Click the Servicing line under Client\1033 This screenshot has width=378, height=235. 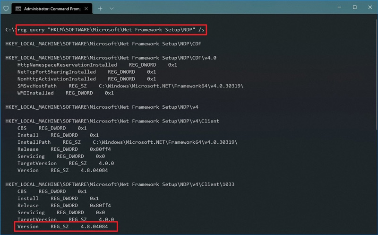[x=61, y=213]
